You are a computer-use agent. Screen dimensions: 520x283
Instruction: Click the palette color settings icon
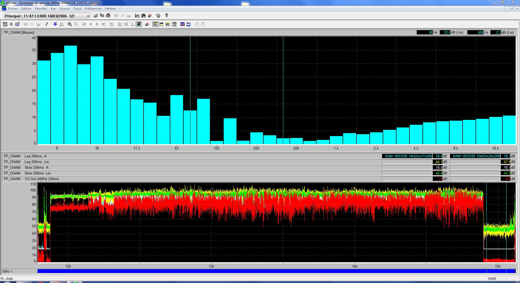pos(158,16)
